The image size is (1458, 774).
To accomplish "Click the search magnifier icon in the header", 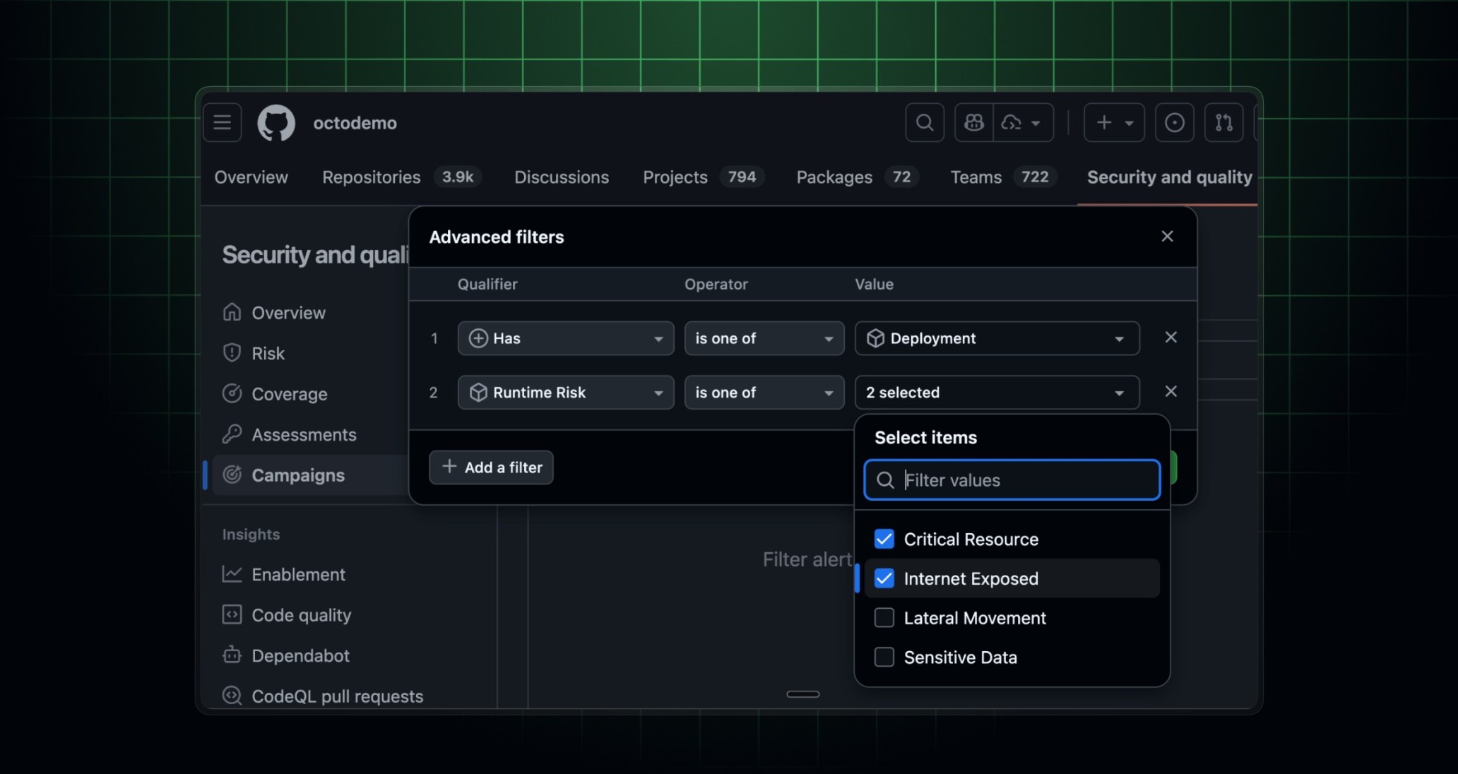I will 924,122.
